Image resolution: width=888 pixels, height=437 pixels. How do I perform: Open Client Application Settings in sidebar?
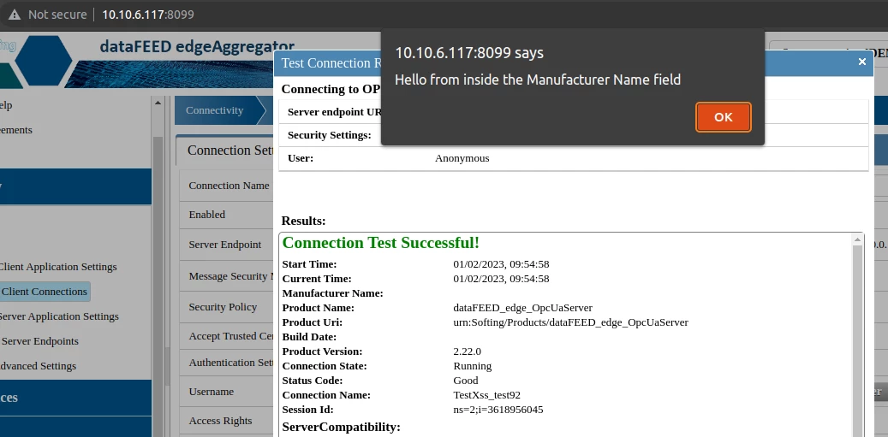click(58, 267)
